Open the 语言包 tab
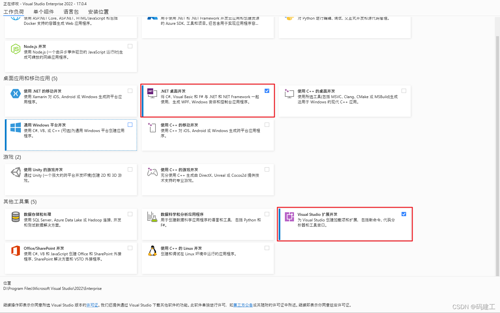 (x=71, y=12)
